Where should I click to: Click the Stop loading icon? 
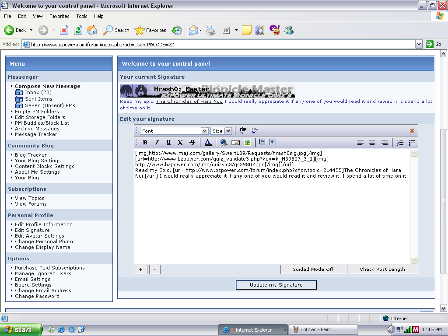(64, 30)
